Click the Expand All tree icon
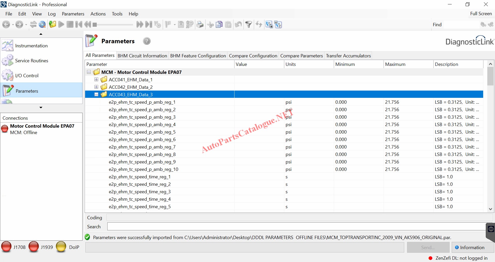 point(269,25)
